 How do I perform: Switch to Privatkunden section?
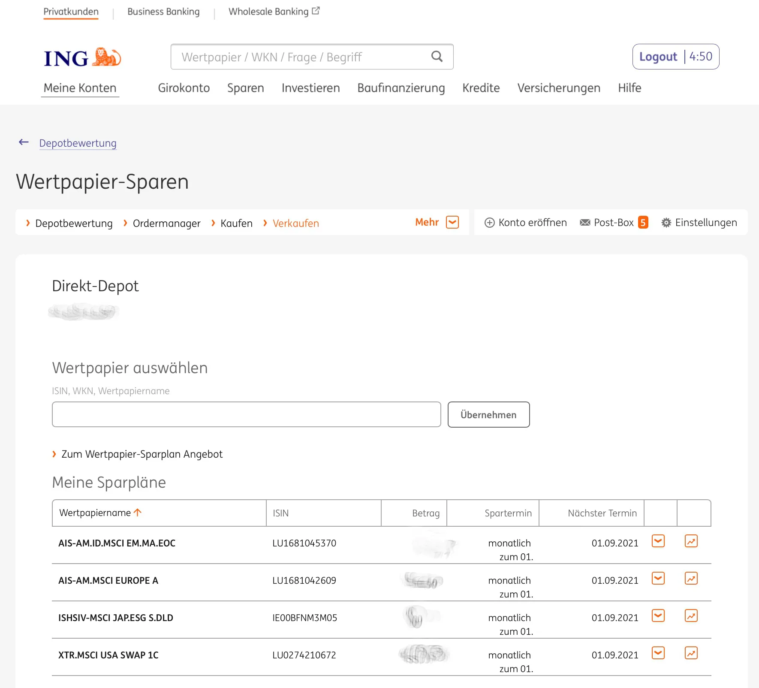tap(71, 12)
